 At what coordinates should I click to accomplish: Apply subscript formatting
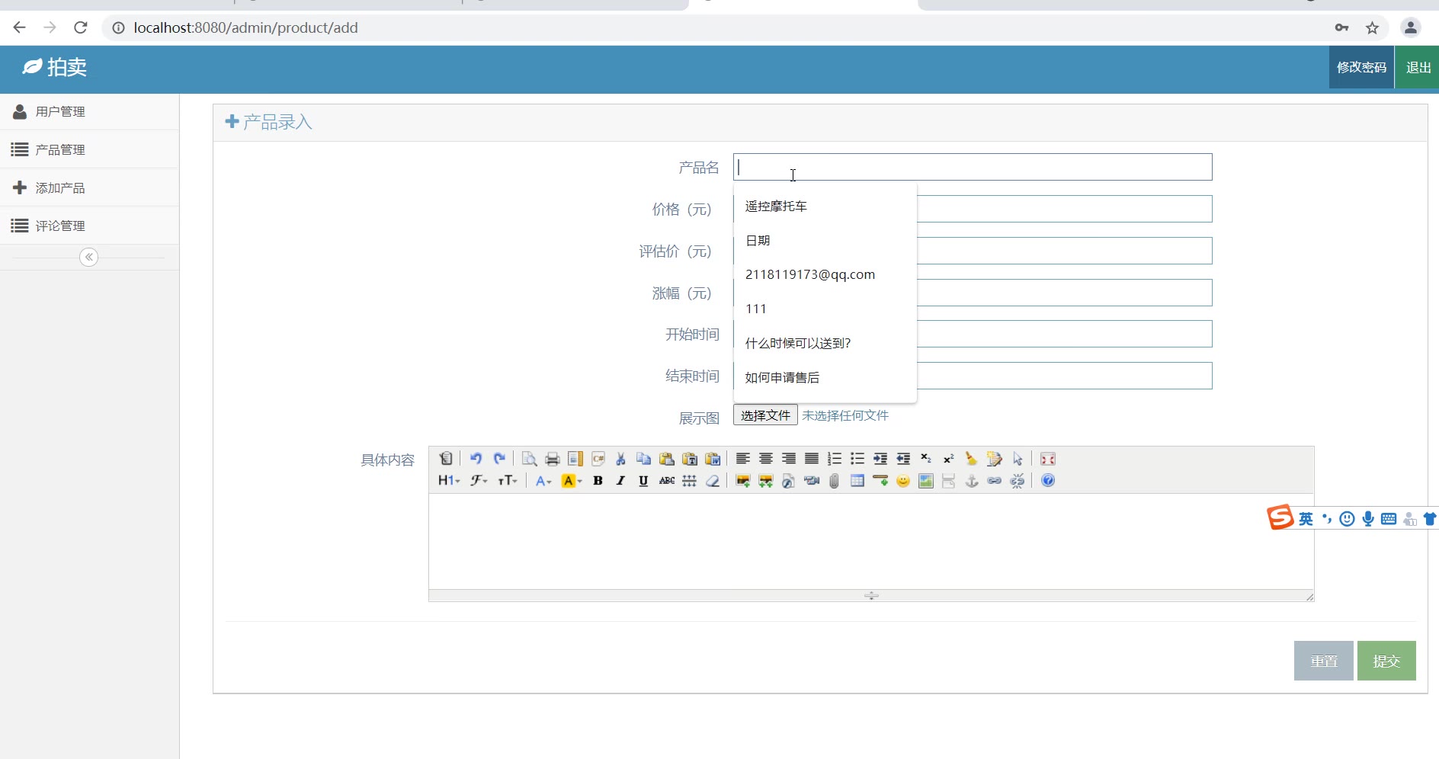pos(926,459)
